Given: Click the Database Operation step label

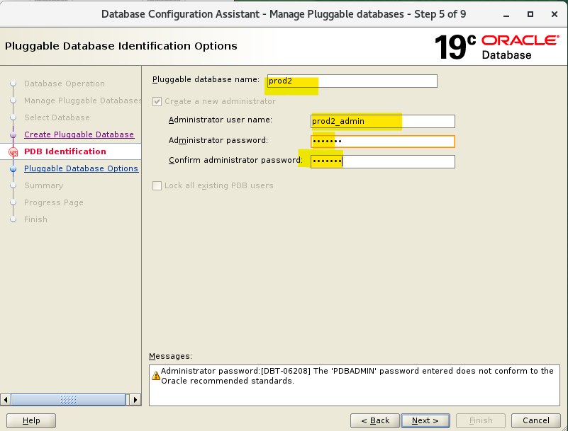Looking at the screenshot, I should [65, 84].
